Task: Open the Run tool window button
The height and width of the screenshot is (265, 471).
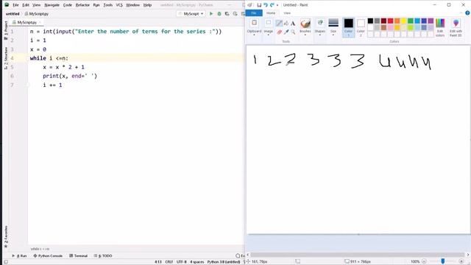Action: pos(19,255)
